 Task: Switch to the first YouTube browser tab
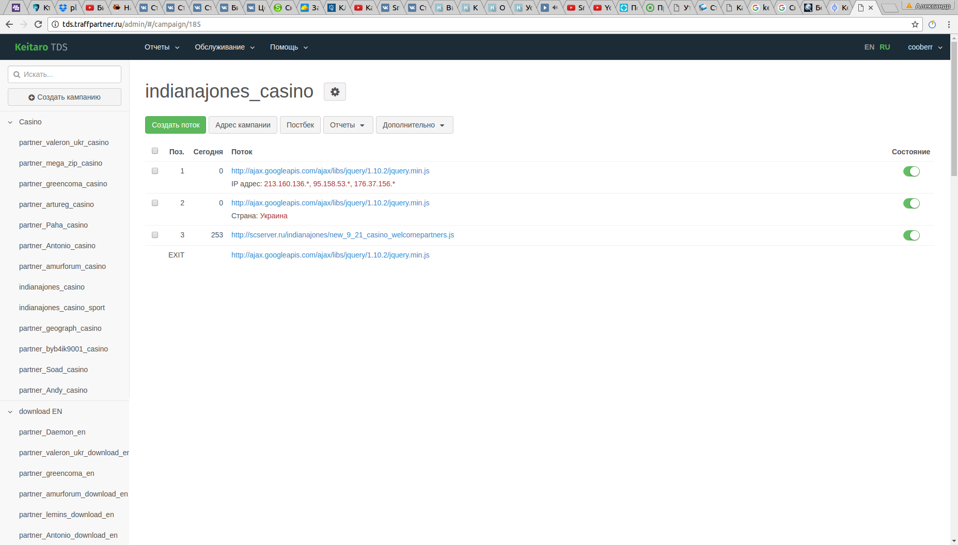click(95, 8)
